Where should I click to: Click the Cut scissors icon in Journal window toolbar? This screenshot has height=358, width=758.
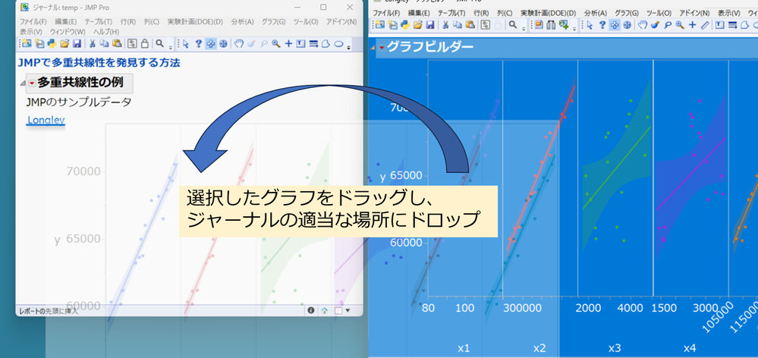coord(92,43)
